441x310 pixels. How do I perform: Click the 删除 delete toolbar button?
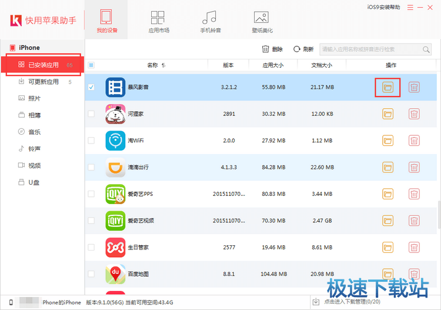tap(272, 49)
